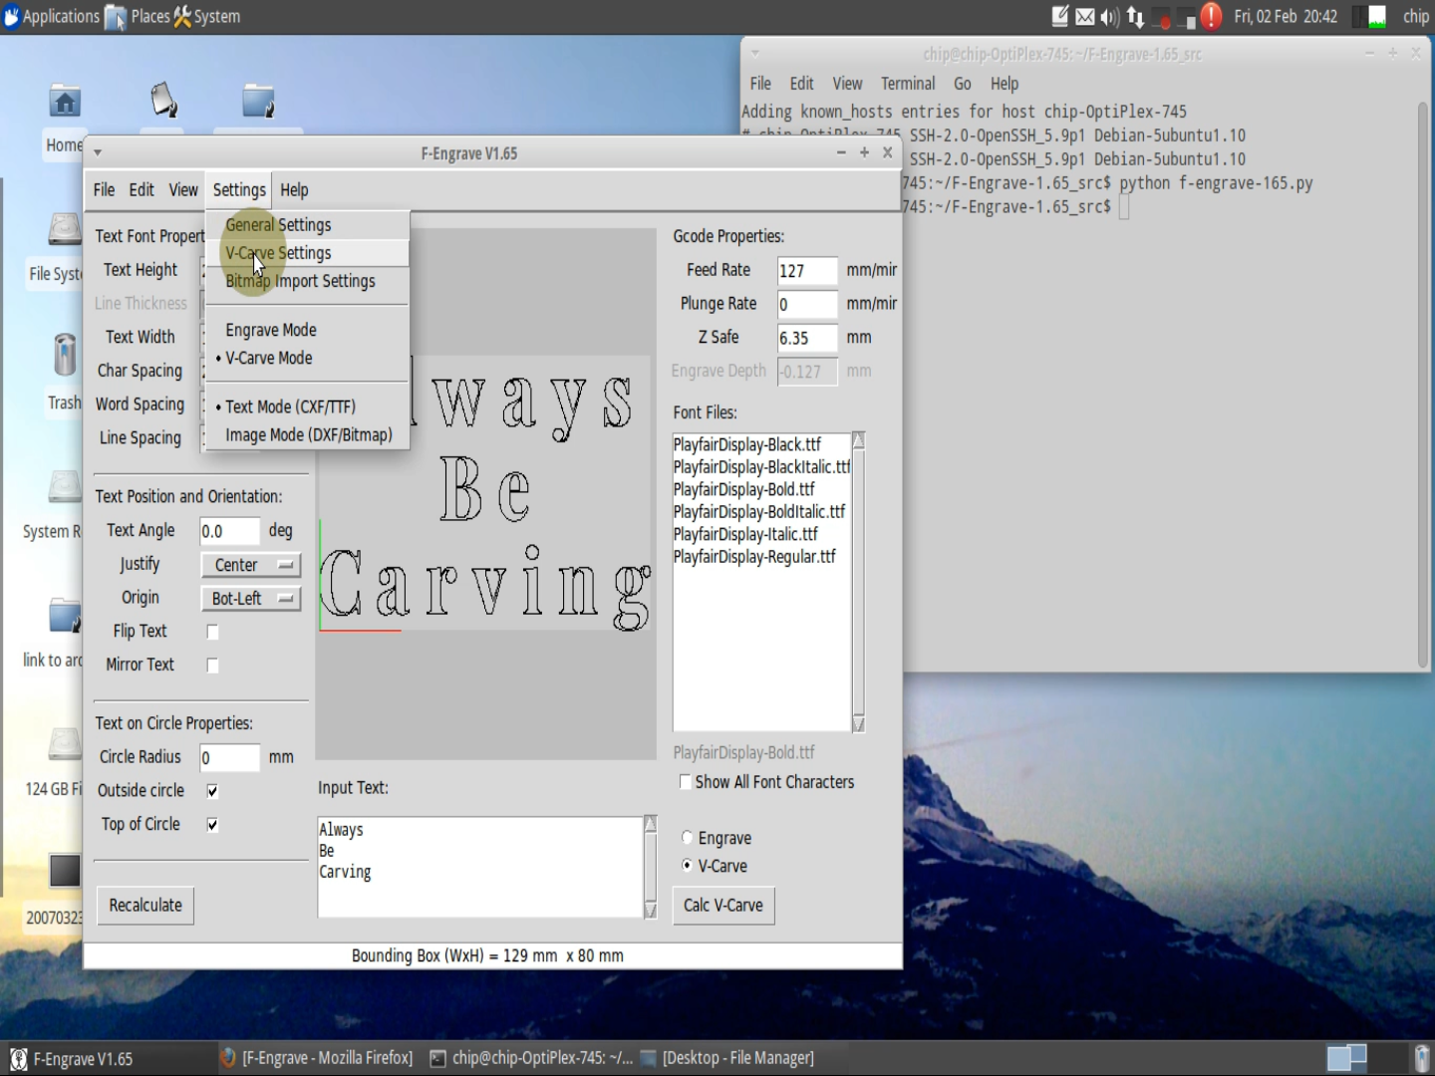Enable the Flip Text checkbox
Screen dimensions: 1435x1076
click(212, 631)
